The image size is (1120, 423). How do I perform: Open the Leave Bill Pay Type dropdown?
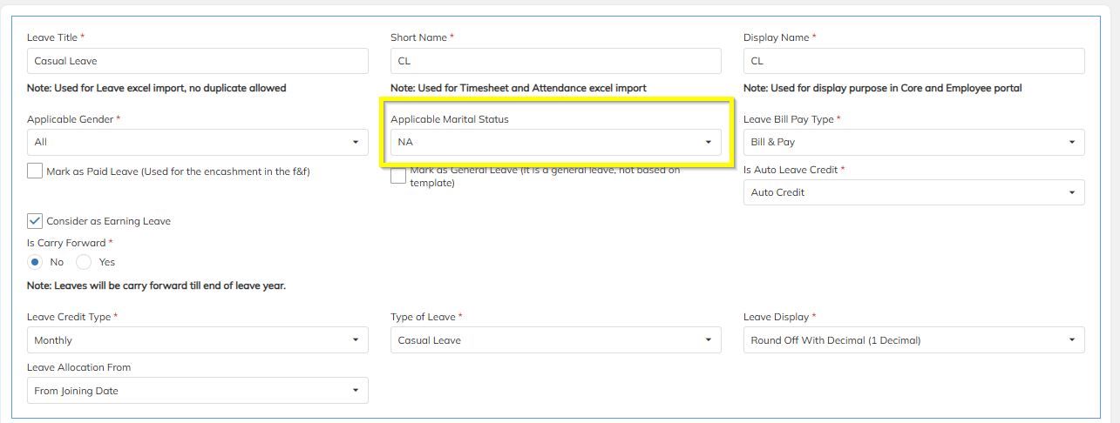point(913,142)
